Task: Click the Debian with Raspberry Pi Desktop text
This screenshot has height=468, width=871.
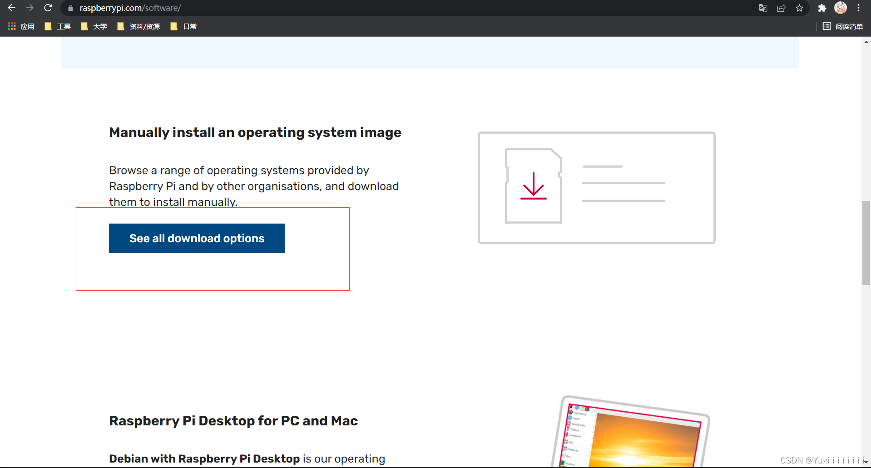Action: click(x=204, y=458)
